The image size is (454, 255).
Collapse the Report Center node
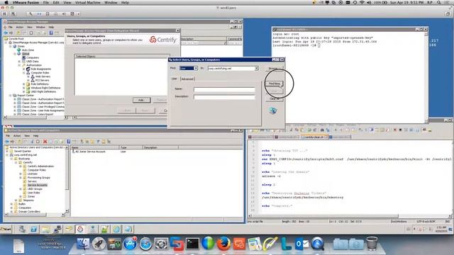pyautogui.click(x=11, y=96)
